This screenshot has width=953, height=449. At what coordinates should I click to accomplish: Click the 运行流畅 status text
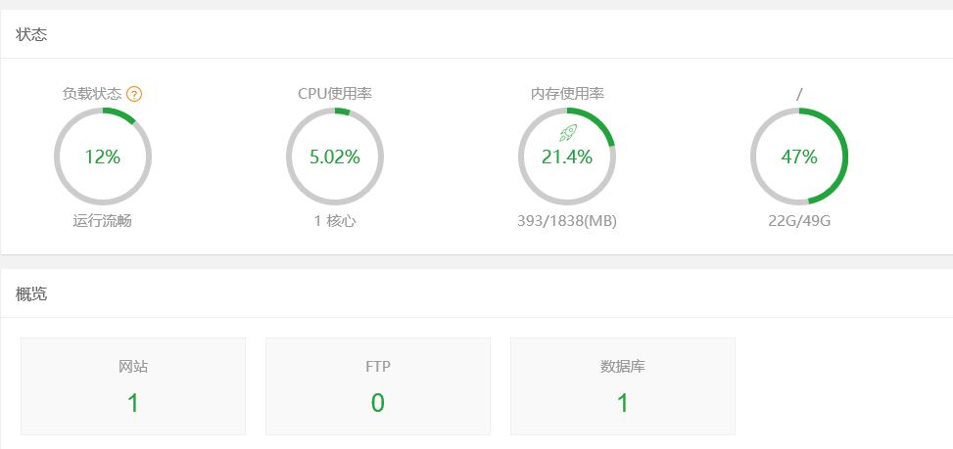point(103,221)
